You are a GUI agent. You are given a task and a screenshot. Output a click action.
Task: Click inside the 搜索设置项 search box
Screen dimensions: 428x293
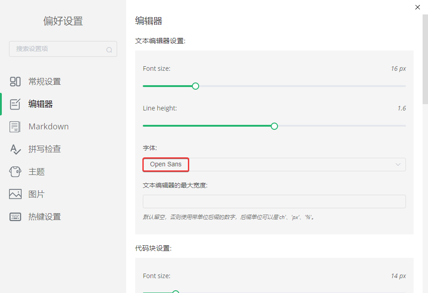[59, 49]
